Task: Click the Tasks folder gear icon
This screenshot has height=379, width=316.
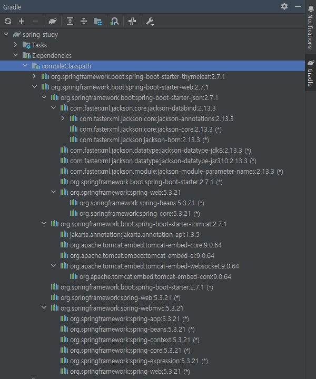Action: pos(26,45)
